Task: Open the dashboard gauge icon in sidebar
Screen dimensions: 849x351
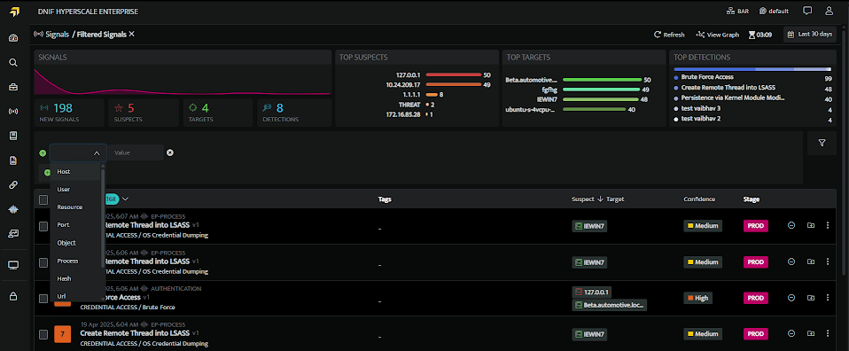Action: (x=13, y=37)
